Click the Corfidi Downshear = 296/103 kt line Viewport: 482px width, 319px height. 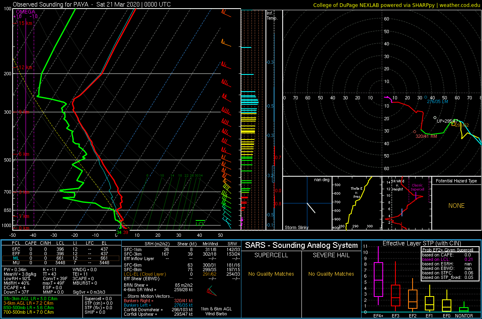(158, 310)
